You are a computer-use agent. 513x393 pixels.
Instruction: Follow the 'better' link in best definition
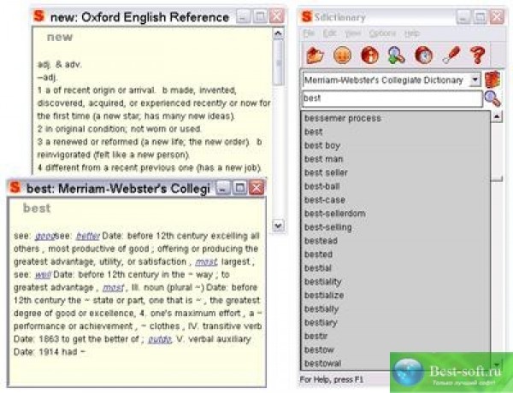[87, 236]
